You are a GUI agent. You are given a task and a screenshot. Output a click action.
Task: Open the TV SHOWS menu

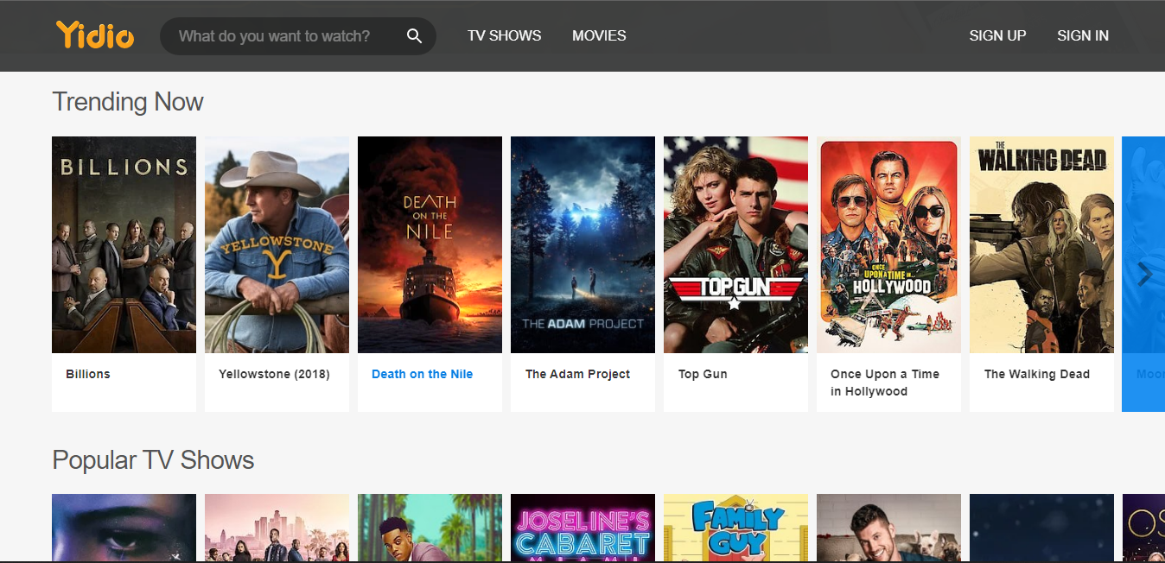click(504, 36)
